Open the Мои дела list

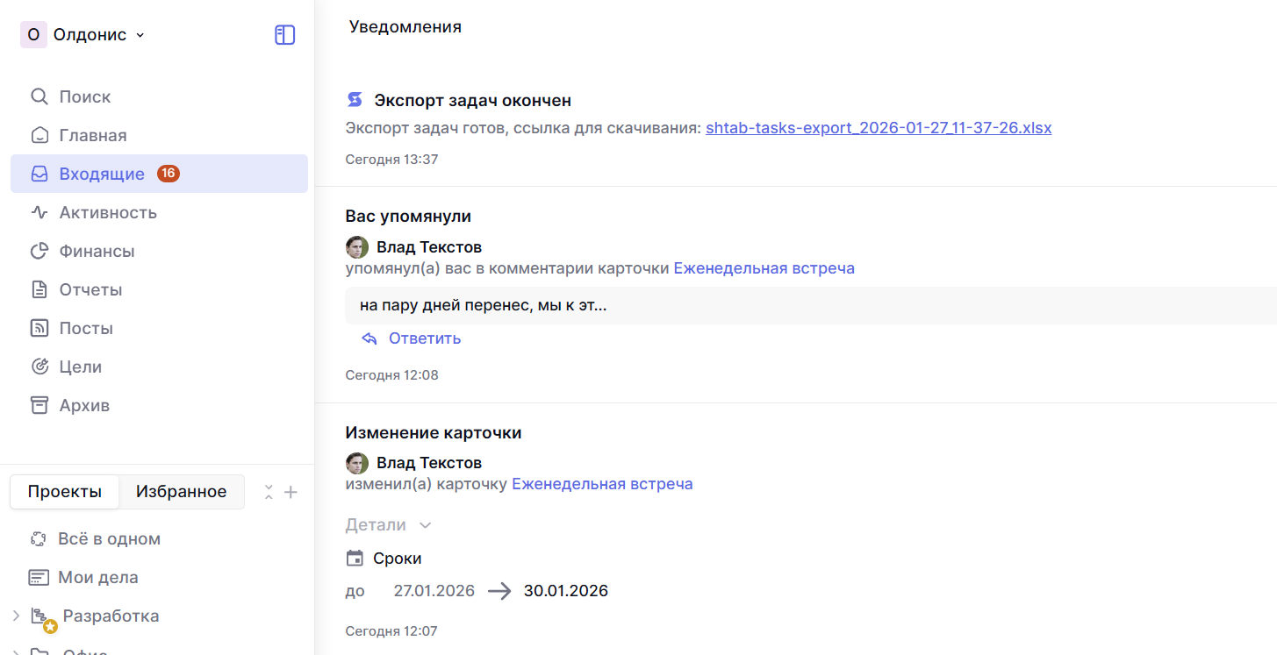point(97,577)
